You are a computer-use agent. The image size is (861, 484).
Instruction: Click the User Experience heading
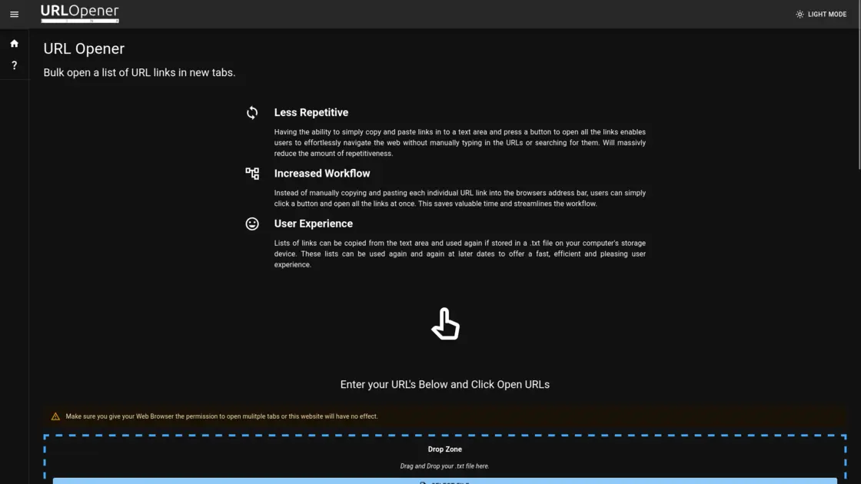[x=313, y=224]
